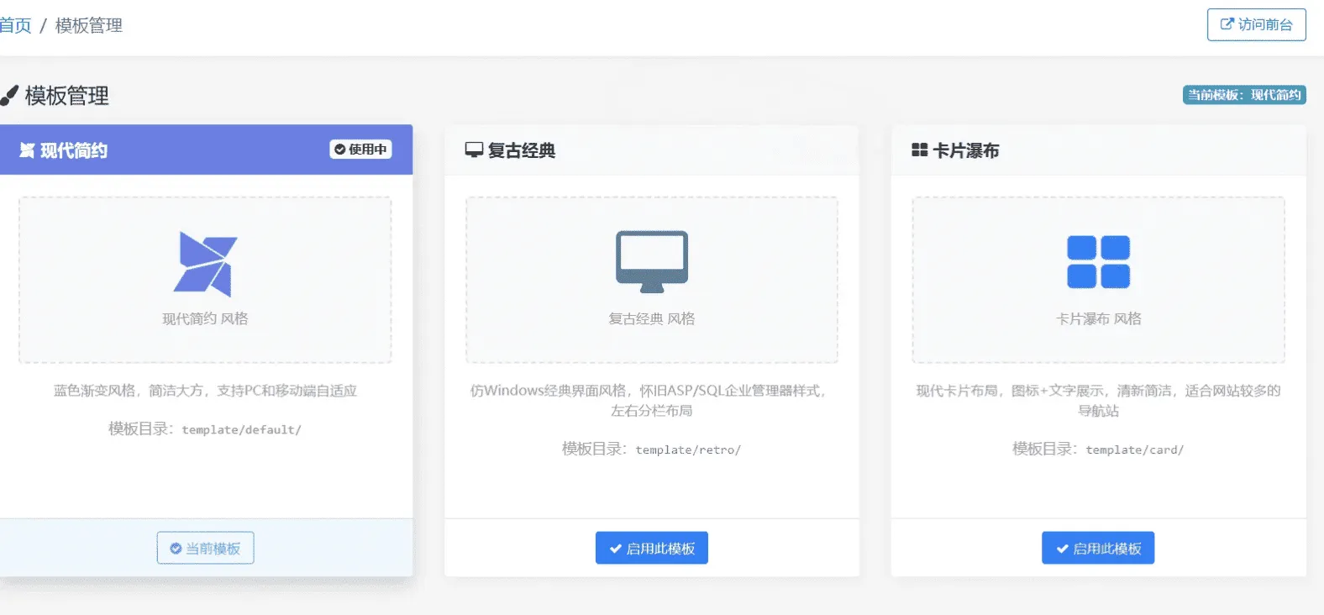Click the disabled 当前模板 button

pos(205,548)
